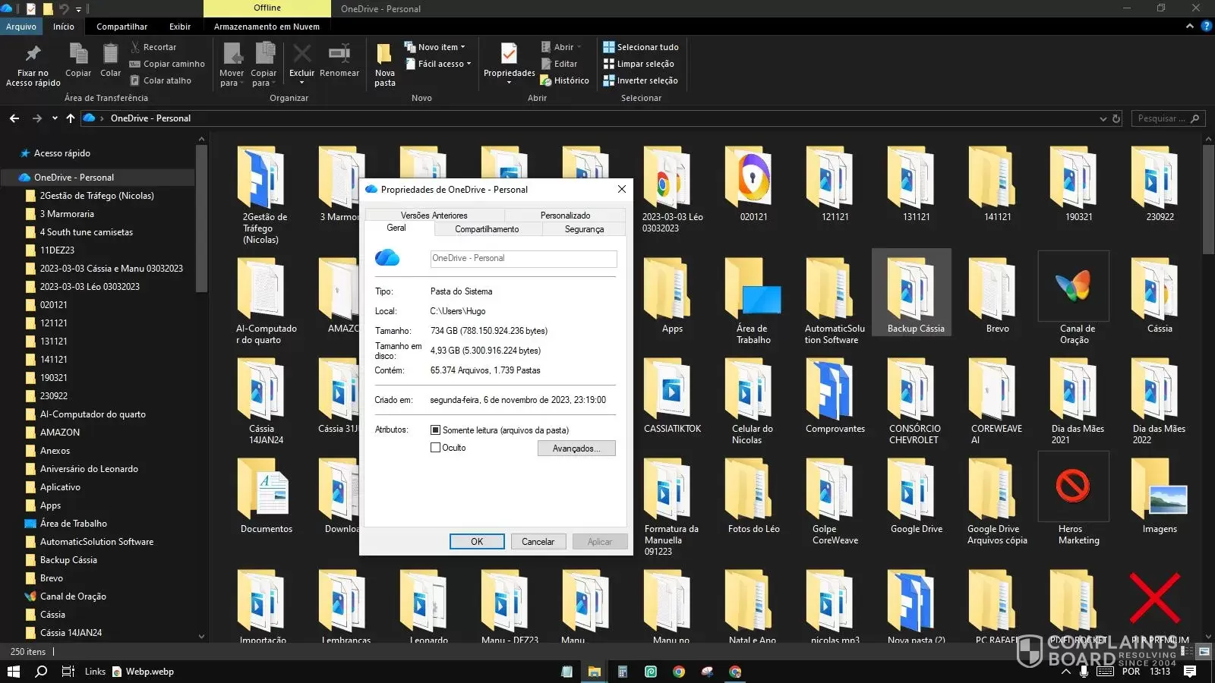Open the Windows Start menu
Image resolution: width=1215 pixels, height=683 pixels.
click(13, 672)
